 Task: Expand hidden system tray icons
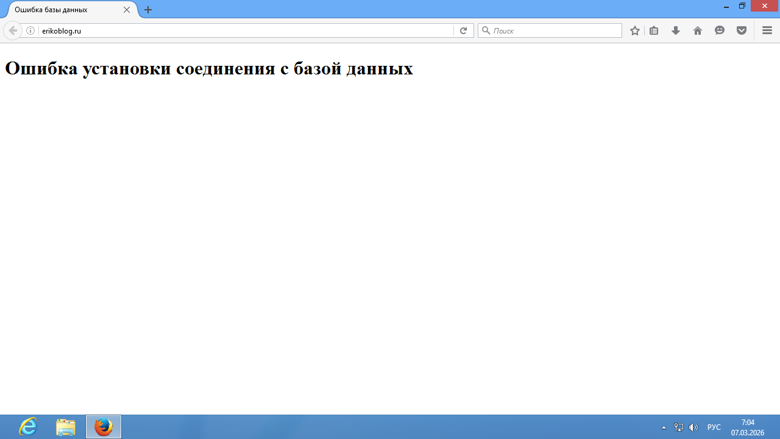pos(664,427)
